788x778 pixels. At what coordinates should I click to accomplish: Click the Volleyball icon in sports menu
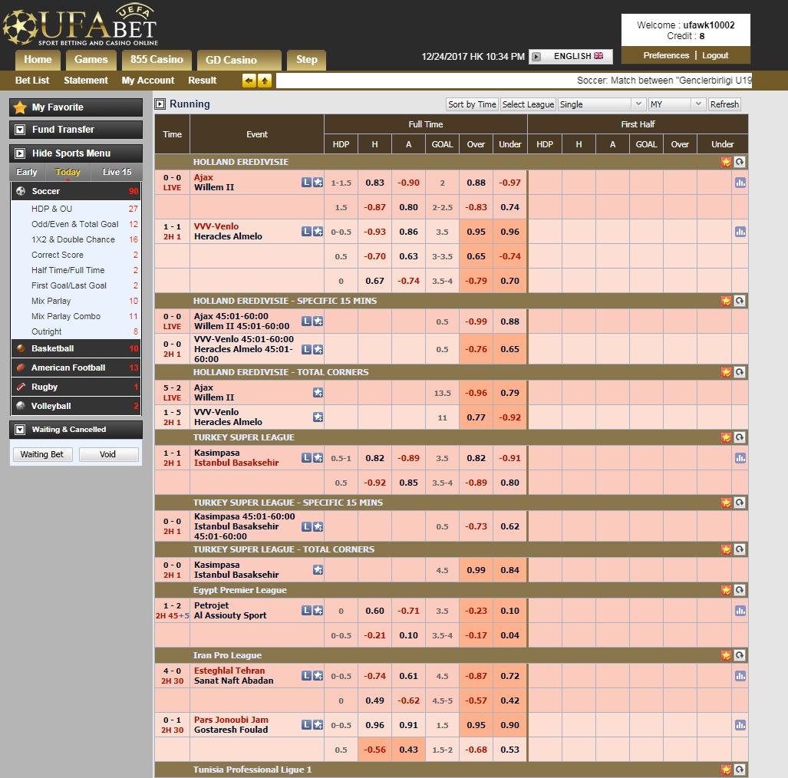[21, 406]
